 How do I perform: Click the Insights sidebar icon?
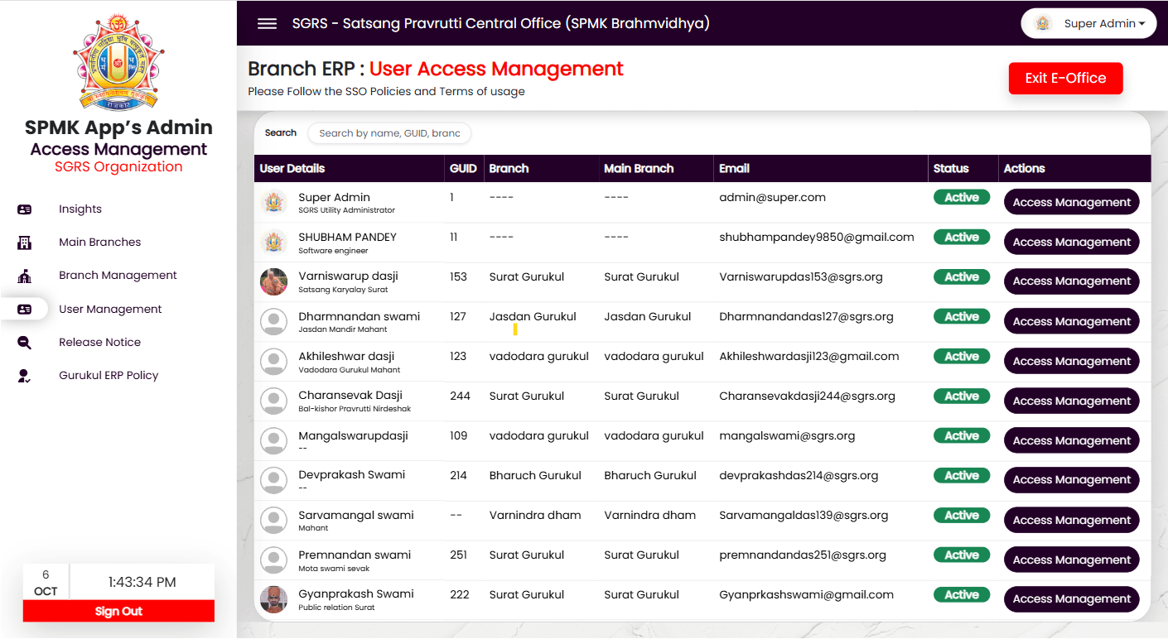[25, 209]
